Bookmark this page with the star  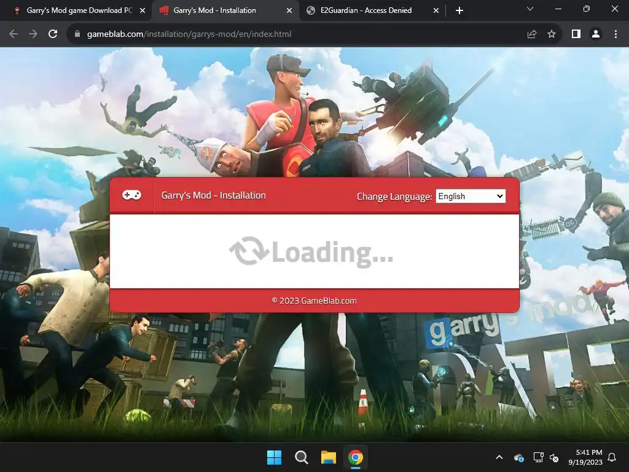click(x=552, y=34)
